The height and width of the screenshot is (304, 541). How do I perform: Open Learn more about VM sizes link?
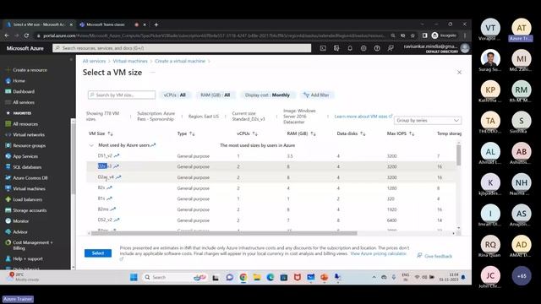(363, 117)
